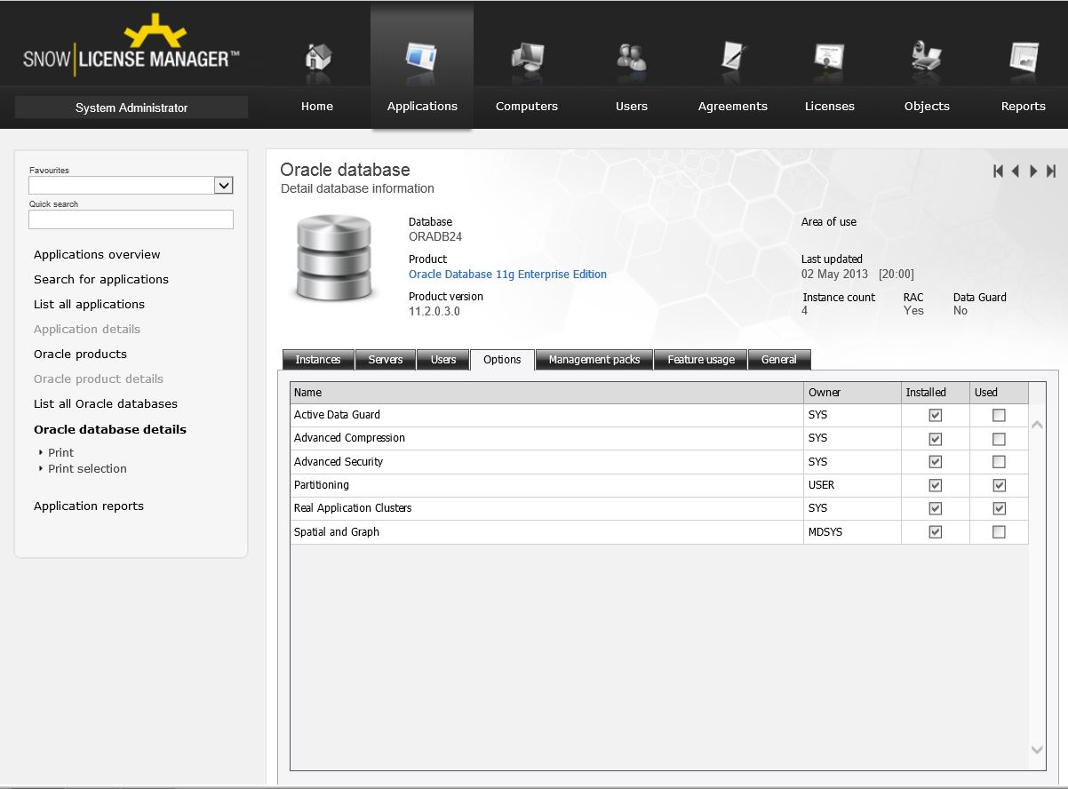This screenshot has height=789, width=1068.
Task: Open the Objects icon
Action: 927,57
